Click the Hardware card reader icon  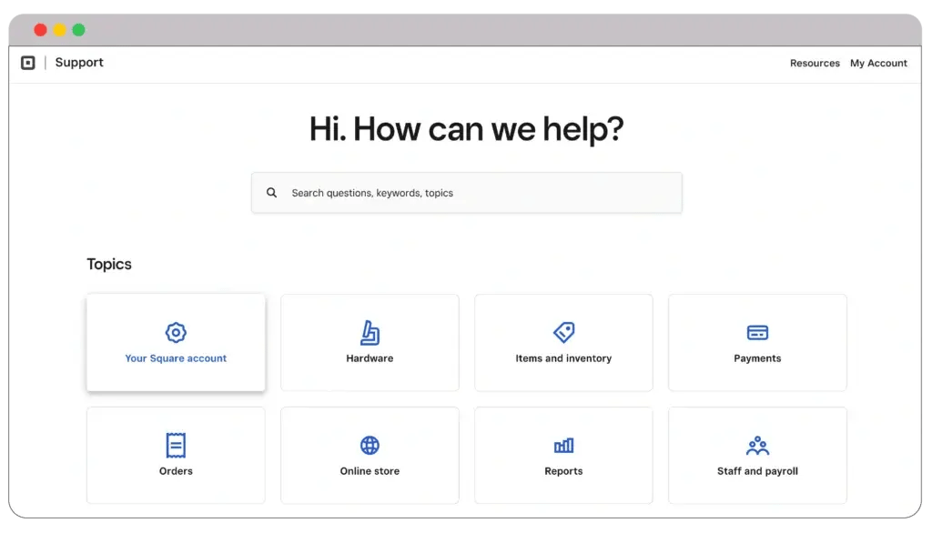tap(370, 332)
